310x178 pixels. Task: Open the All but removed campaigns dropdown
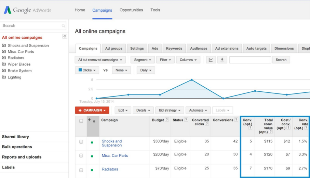(x=100, y=60)
